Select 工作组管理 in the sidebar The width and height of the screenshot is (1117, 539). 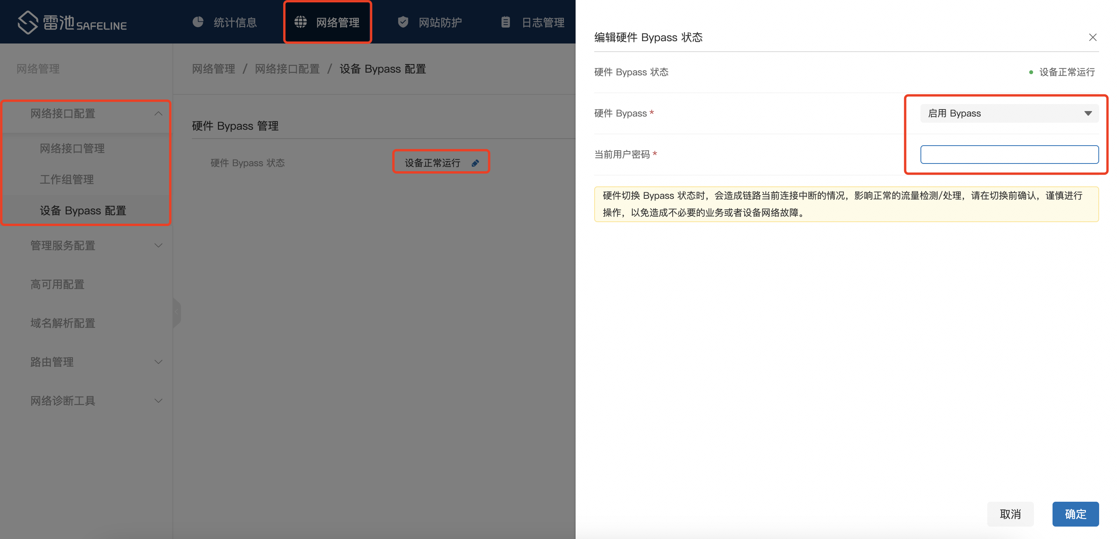click(x=67, y=179)
